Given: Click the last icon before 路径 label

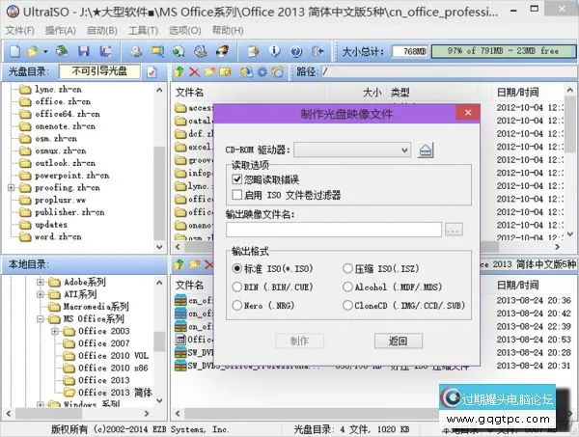Looking at the screenshot, I should click(277, 71).
